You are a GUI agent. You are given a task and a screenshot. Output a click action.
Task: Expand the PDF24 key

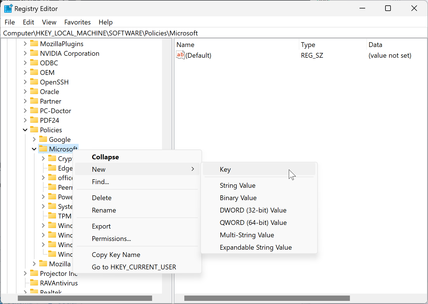coord(25,120)
